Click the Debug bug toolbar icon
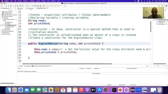The width and height of the screenshot is (168, 94). click(x=33, y=6)
